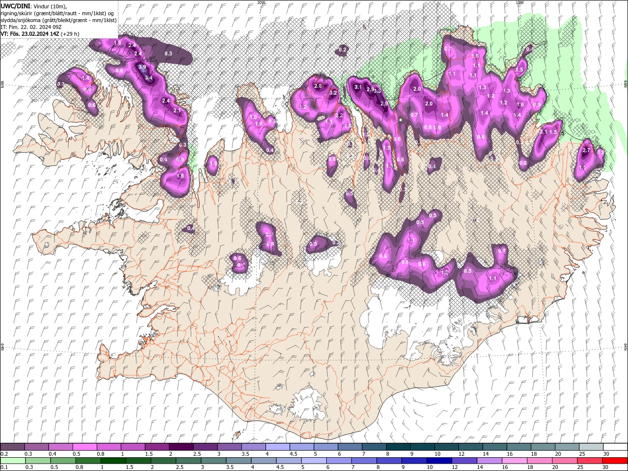Click the 3.4 snowfall value on the map
The width and height of the screenshot is (628, 471).
coord(149,78)
